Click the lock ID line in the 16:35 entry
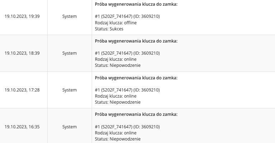 coord(127,127)
